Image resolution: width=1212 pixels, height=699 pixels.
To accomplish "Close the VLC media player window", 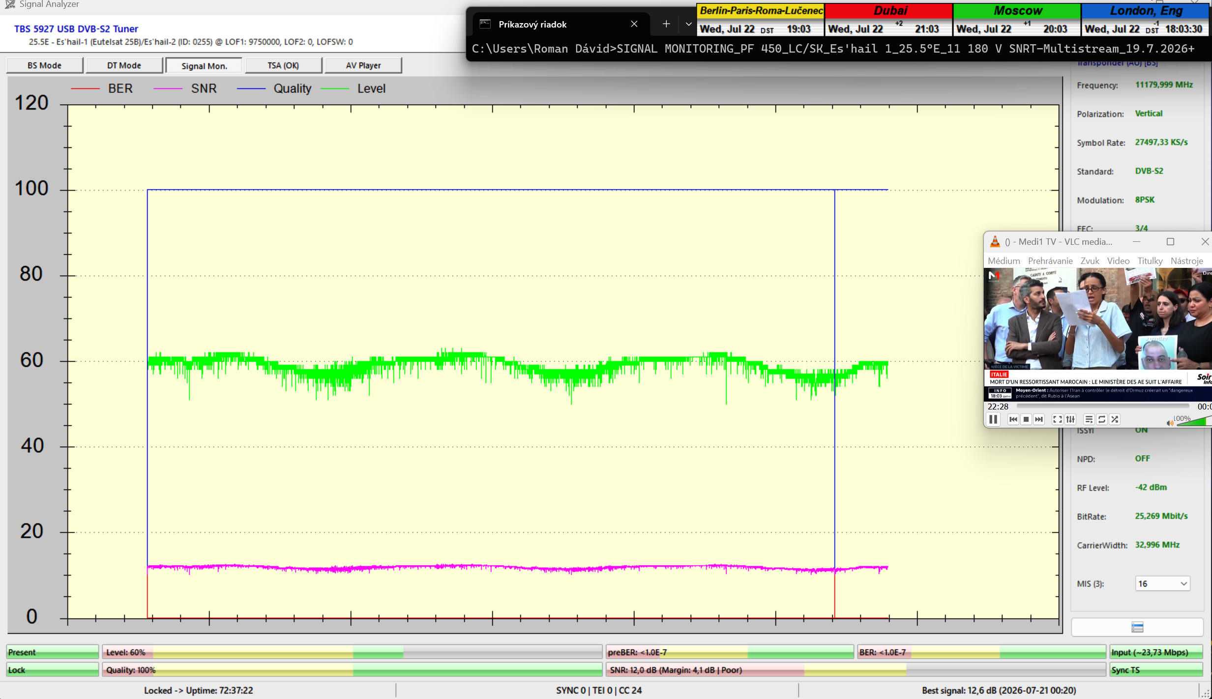I will 1205,241.
